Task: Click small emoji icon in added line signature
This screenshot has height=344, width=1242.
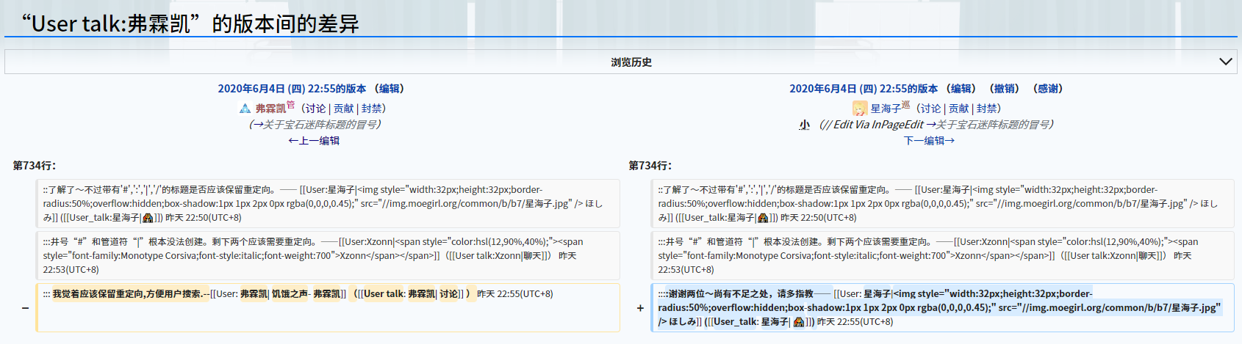Action: click(799, 322)
